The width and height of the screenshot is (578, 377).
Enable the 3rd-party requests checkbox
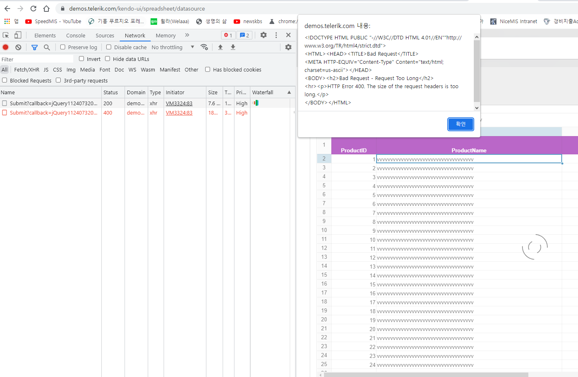click(x=58, y=80)
